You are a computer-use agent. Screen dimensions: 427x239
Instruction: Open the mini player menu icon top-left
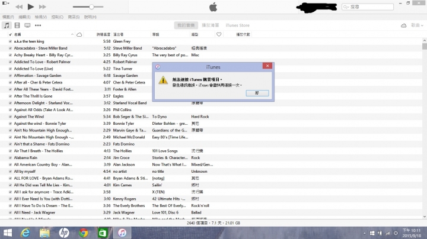click(x=6, y=3)
